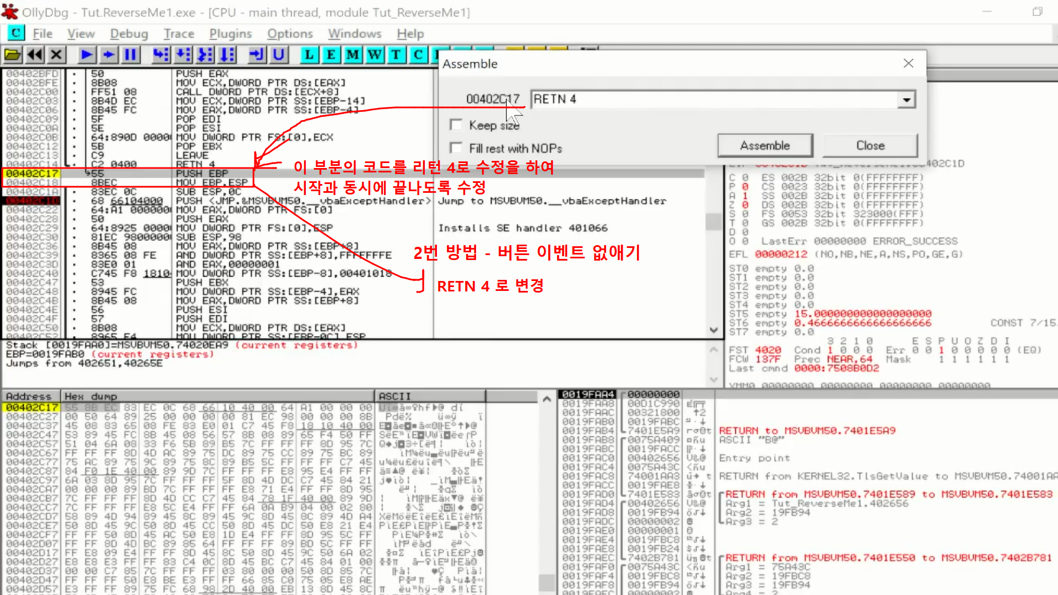Image resolution: width=1058 pixels, height=595 pixels.
Task: Open CPU window with C toolbar button
Action: coord(418,55)
